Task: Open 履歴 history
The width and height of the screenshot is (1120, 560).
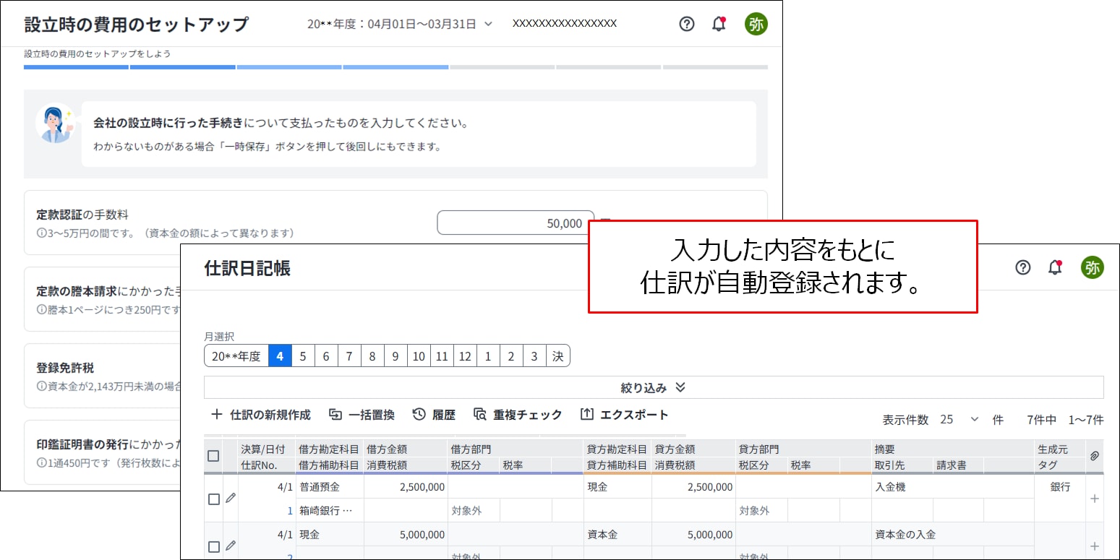Action: tap(434, 415)
